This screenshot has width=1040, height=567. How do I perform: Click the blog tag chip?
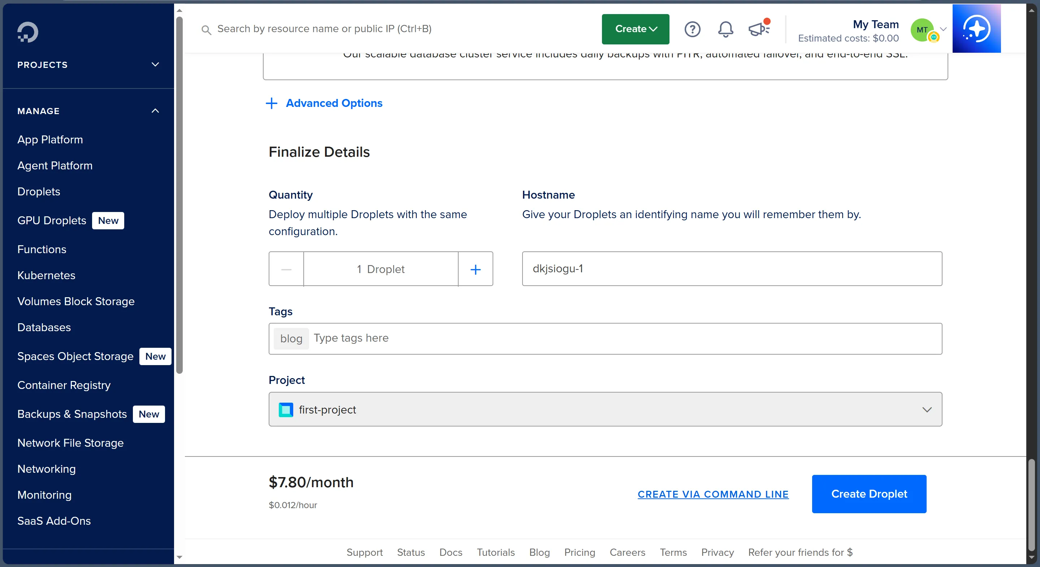click(291, 338)
